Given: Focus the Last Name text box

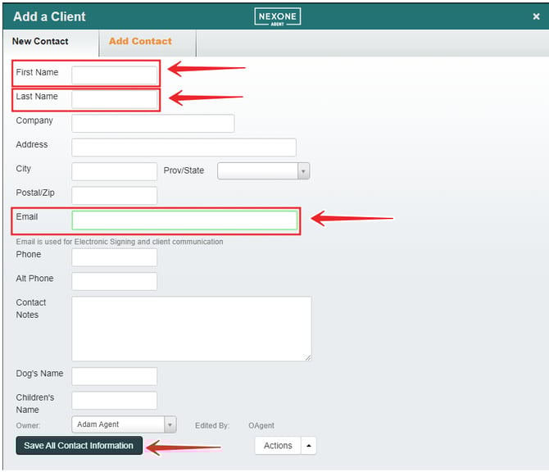Looking at the screenshot, I should click(x=114, y=99).
